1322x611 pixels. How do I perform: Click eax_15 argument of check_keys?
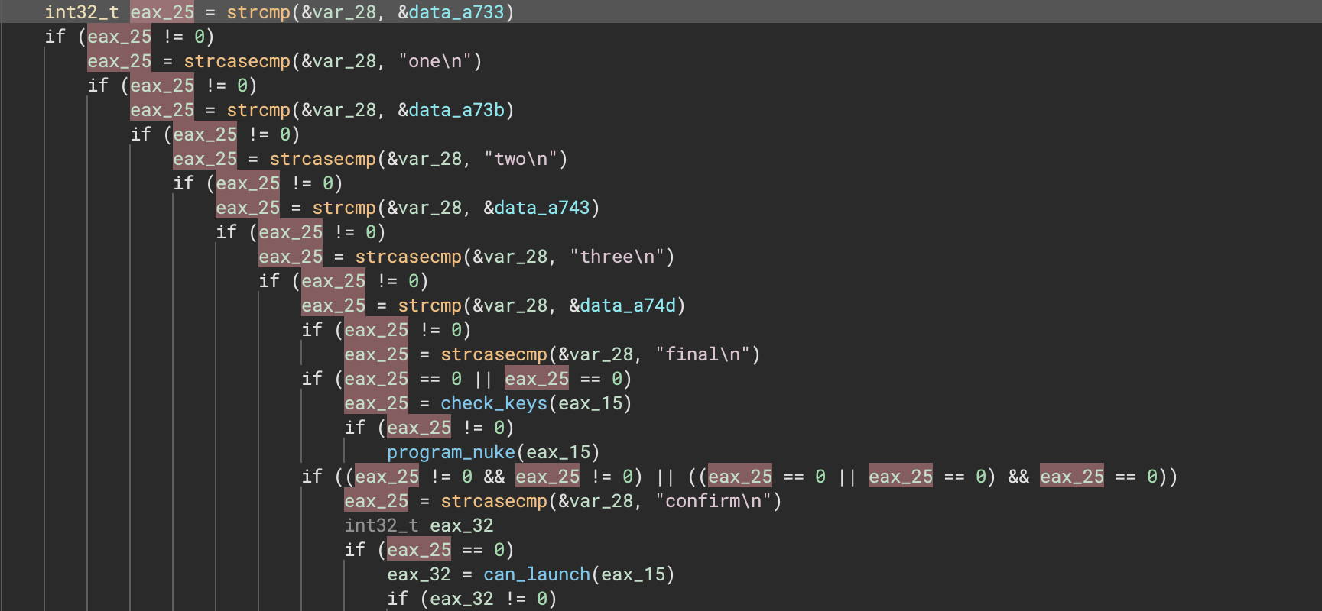point(590,403)
